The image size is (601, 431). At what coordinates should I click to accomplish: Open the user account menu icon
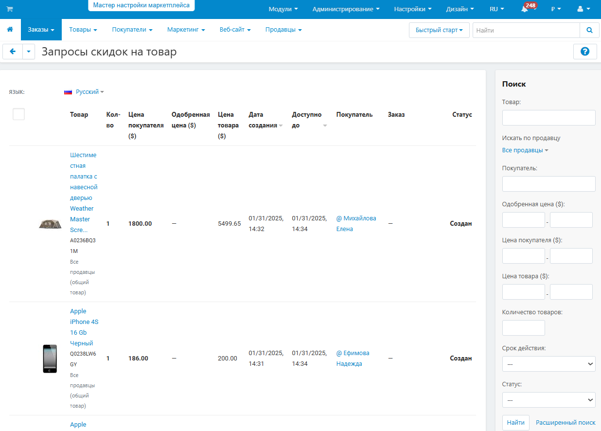[x=583, y=9]
